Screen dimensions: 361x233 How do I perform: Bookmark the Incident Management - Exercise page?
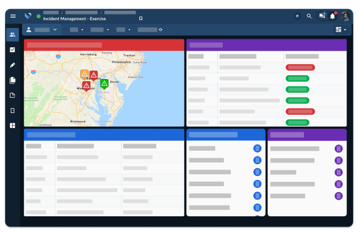click(x=141, y=18)
